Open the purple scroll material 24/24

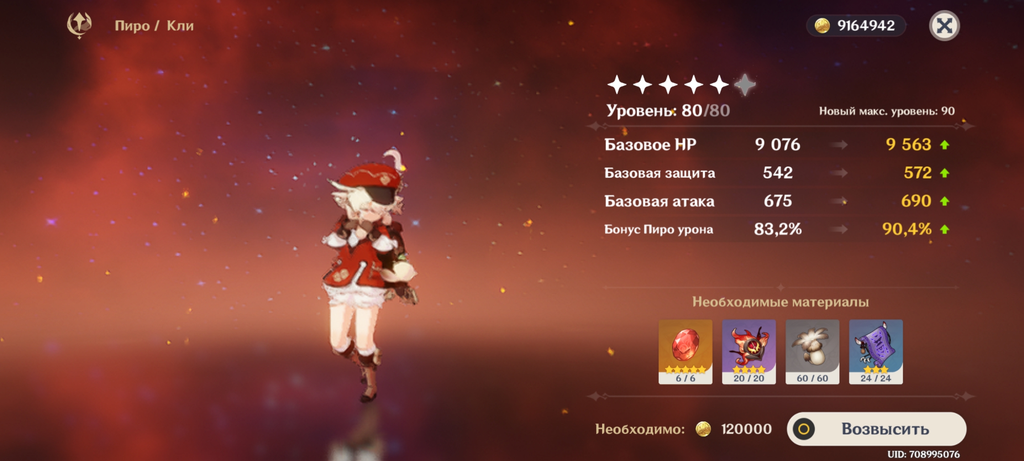click(876, 352)
